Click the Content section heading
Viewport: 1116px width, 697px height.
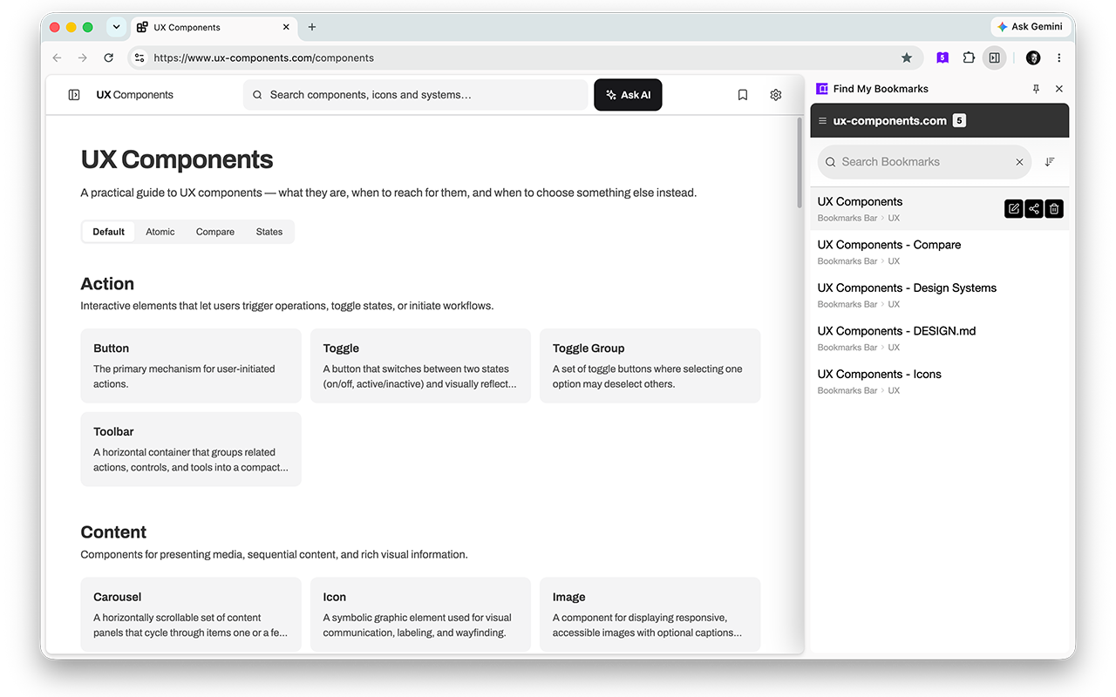coord(113,532)
